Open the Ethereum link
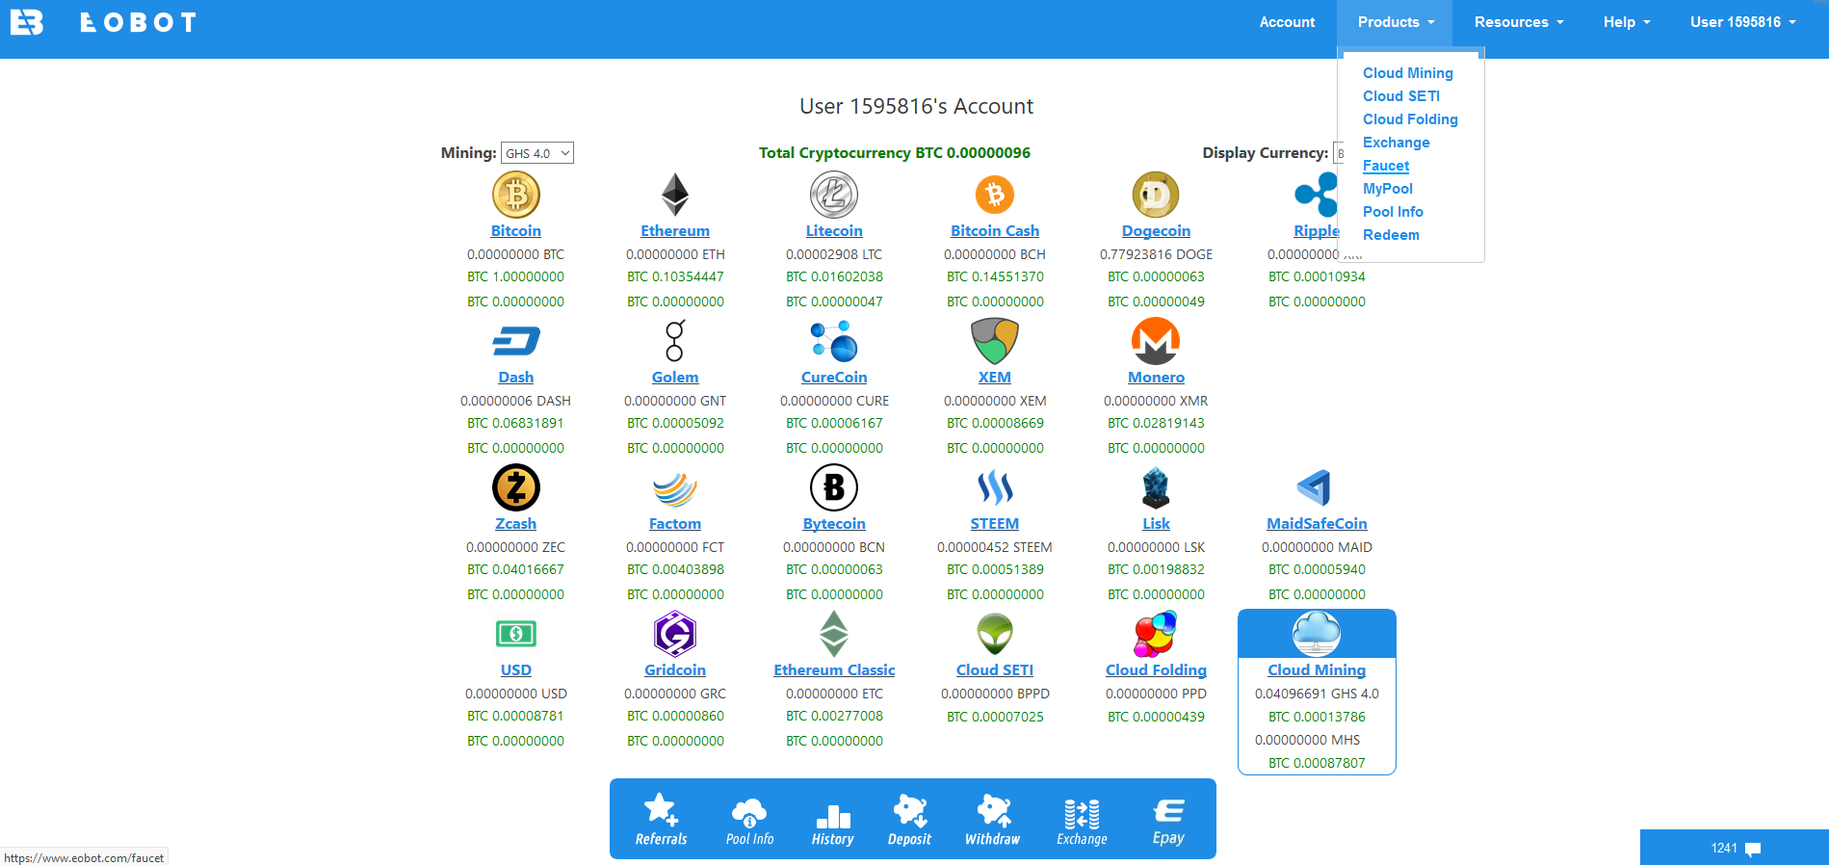This screenshot has width=1829, height=865. click(x=675, y=231)
